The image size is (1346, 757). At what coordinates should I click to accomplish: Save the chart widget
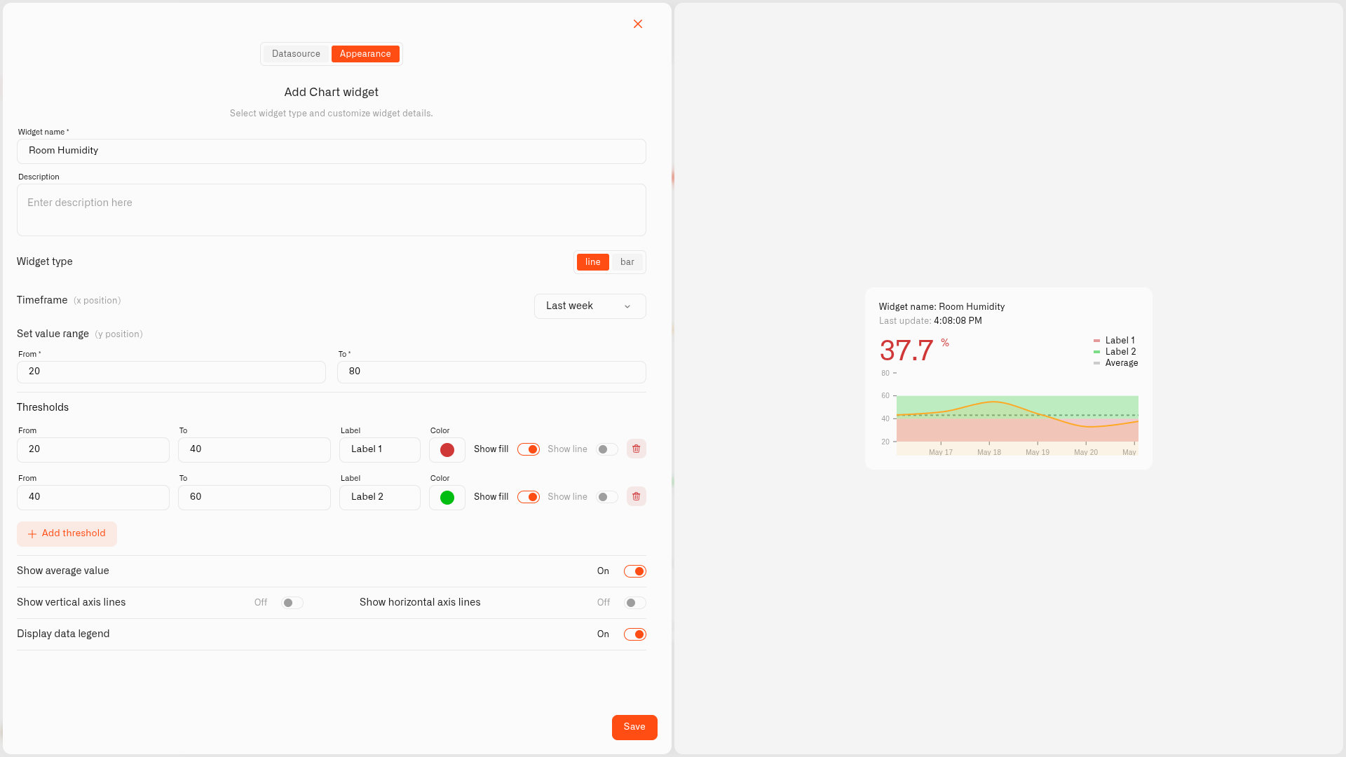(634, 727)
